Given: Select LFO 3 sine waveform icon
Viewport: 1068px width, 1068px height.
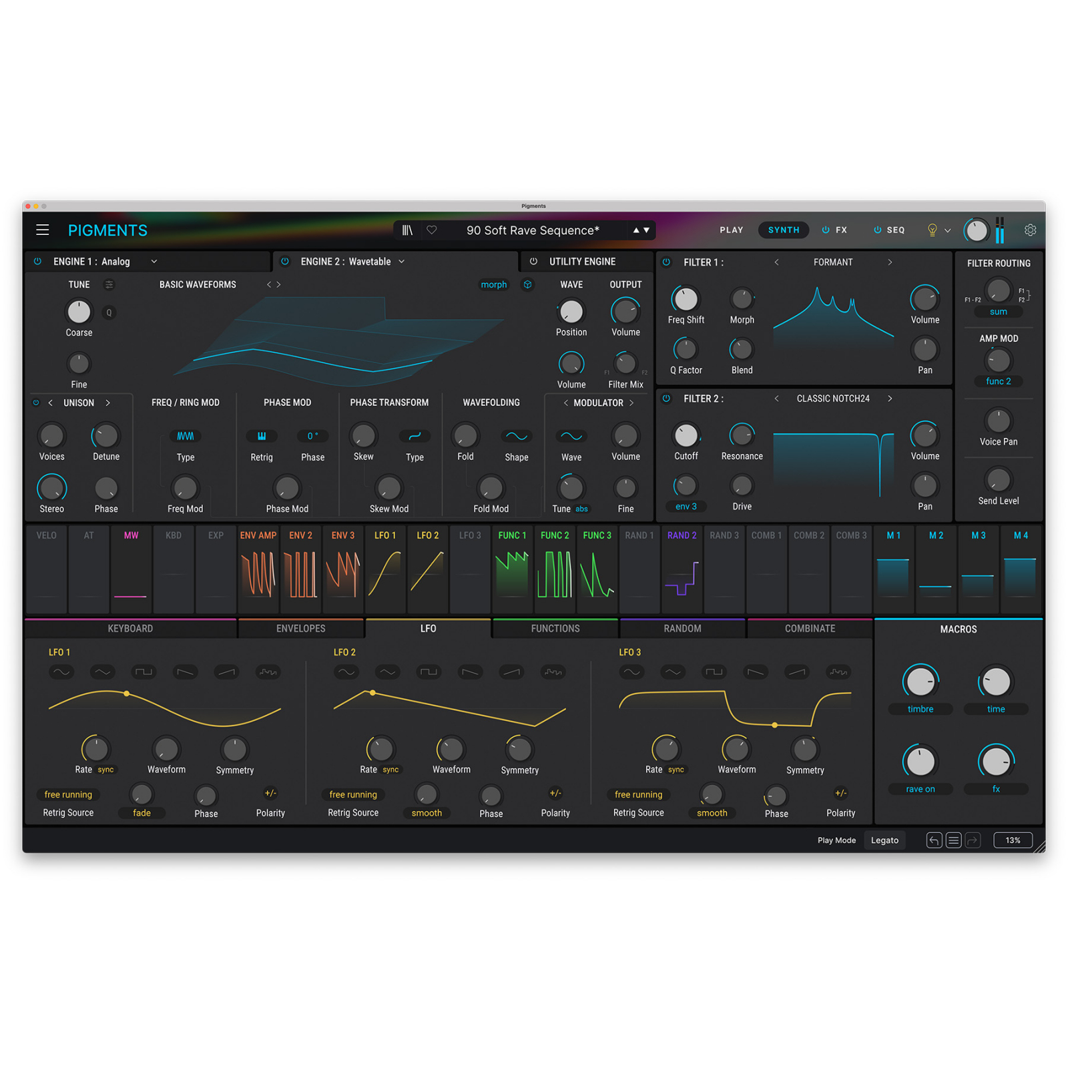Looking at the screenshot, I should [631, 672].
